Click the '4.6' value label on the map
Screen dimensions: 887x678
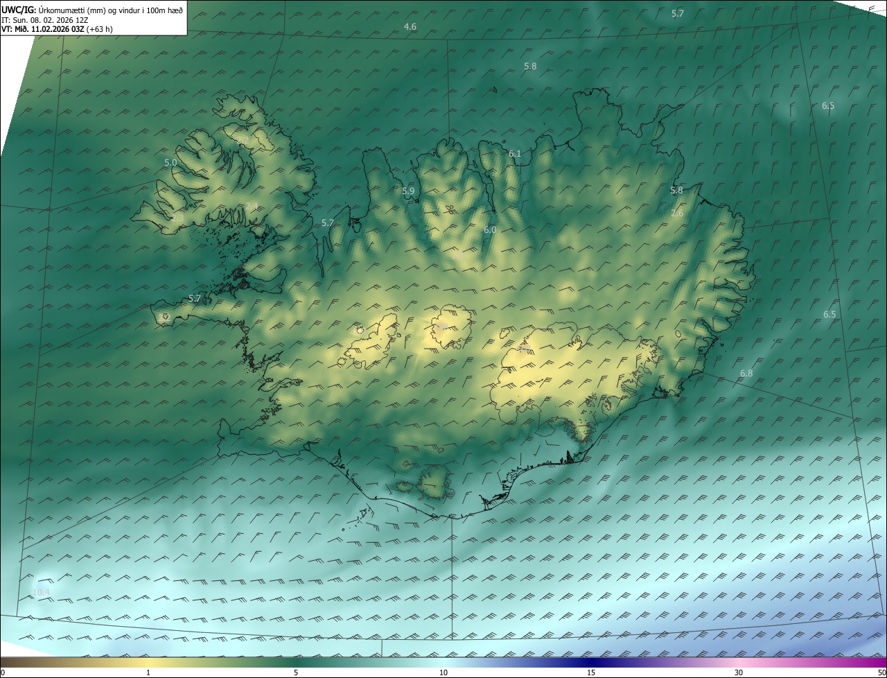(x=410, y=27)
